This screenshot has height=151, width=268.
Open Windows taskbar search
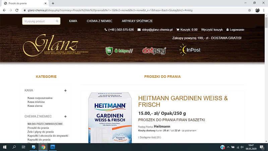click(x=14, y=147)
